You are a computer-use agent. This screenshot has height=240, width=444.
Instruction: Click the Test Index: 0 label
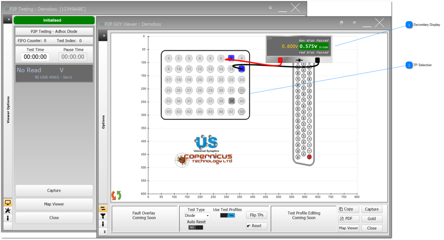click(x=69, y=41)
